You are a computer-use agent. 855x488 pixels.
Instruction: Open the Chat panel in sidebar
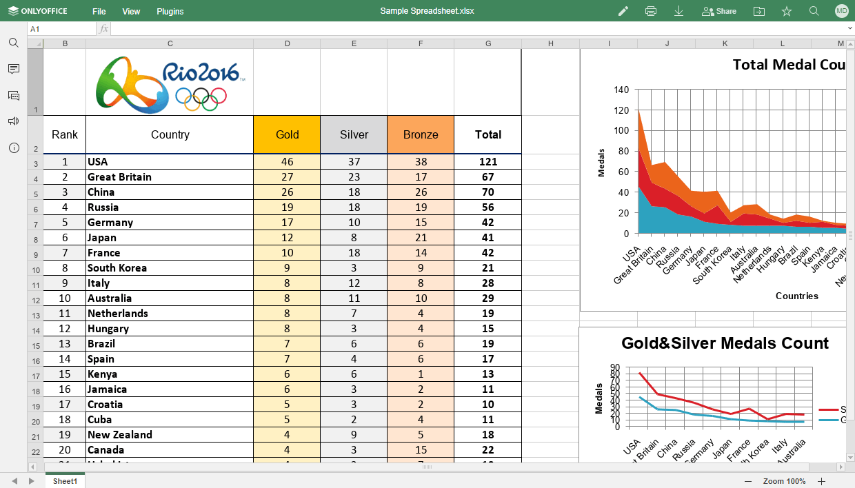point(14,95)
